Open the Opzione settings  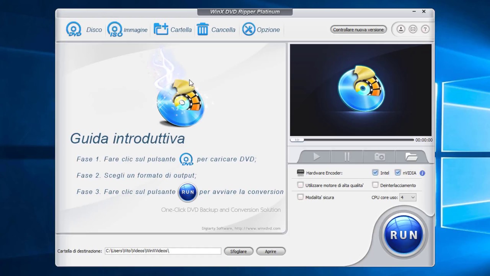[261, 30]
